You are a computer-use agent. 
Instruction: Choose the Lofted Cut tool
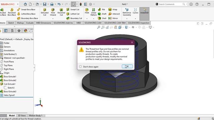point(73,14)
